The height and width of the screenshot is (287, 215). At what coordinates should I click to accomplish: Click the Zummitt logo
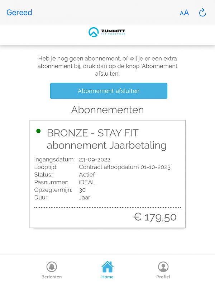tap(107, 32)
